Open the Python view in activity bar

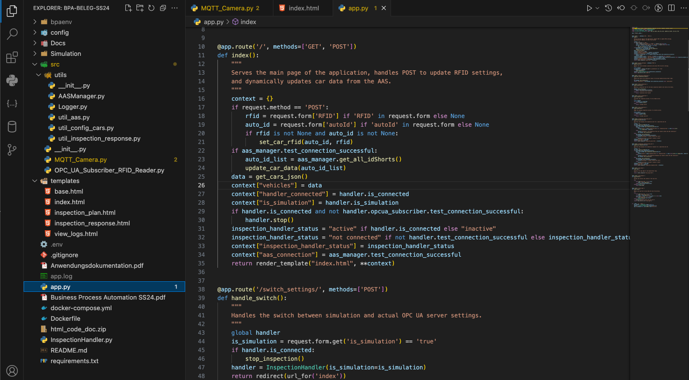point(12,80)
